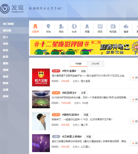Open the 明星 celebrity category
Viewport: 138px width, 154px height.
(87, 29)
